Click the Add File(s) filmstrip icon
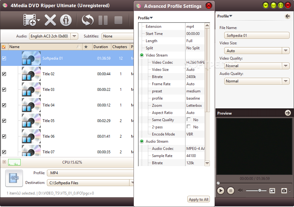The image size is (294, 207). 29,20
